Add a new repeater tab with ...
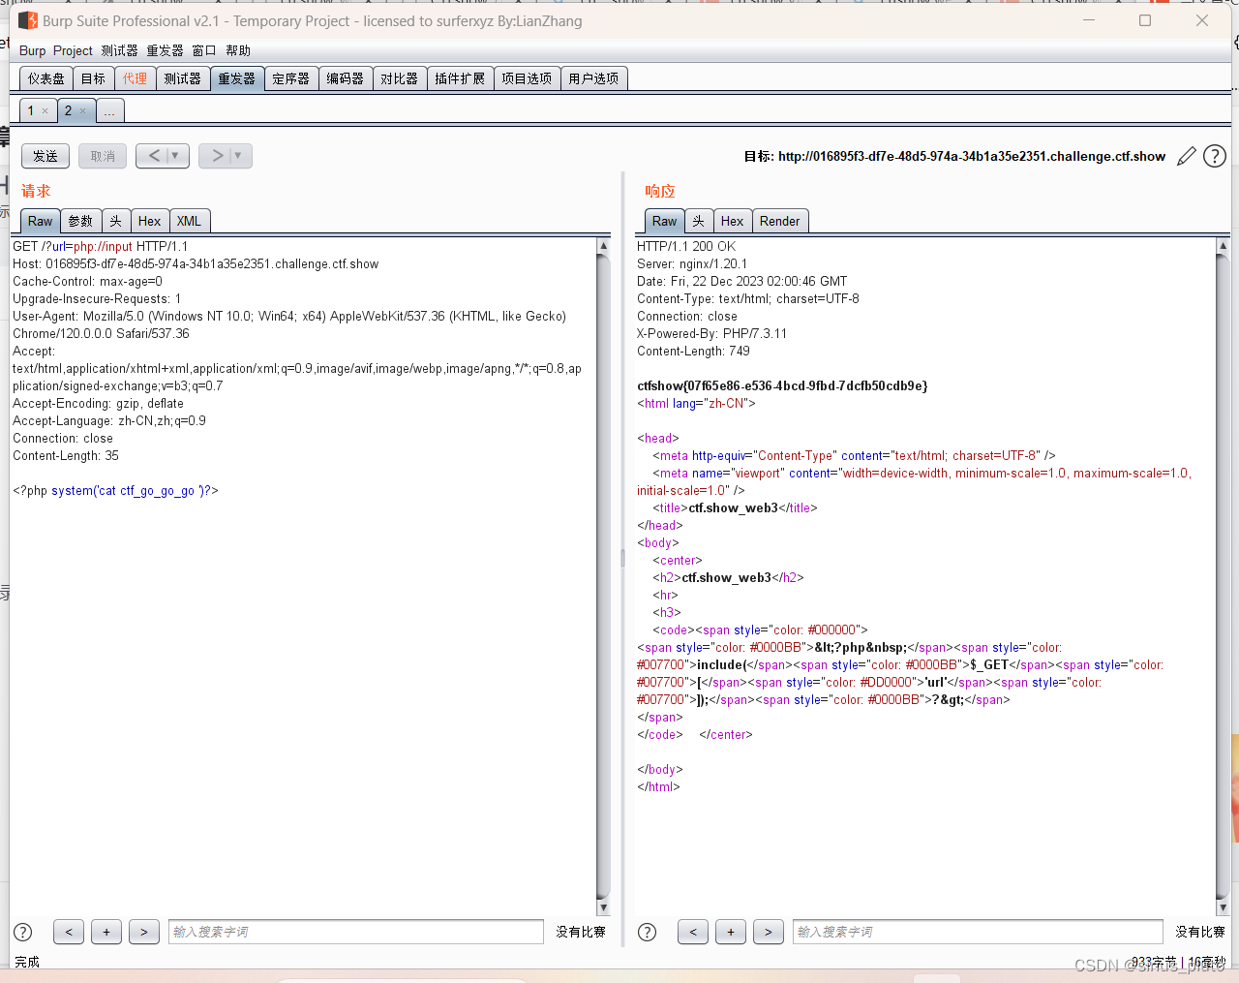1239x983 pixels. [x=109, y=111]
